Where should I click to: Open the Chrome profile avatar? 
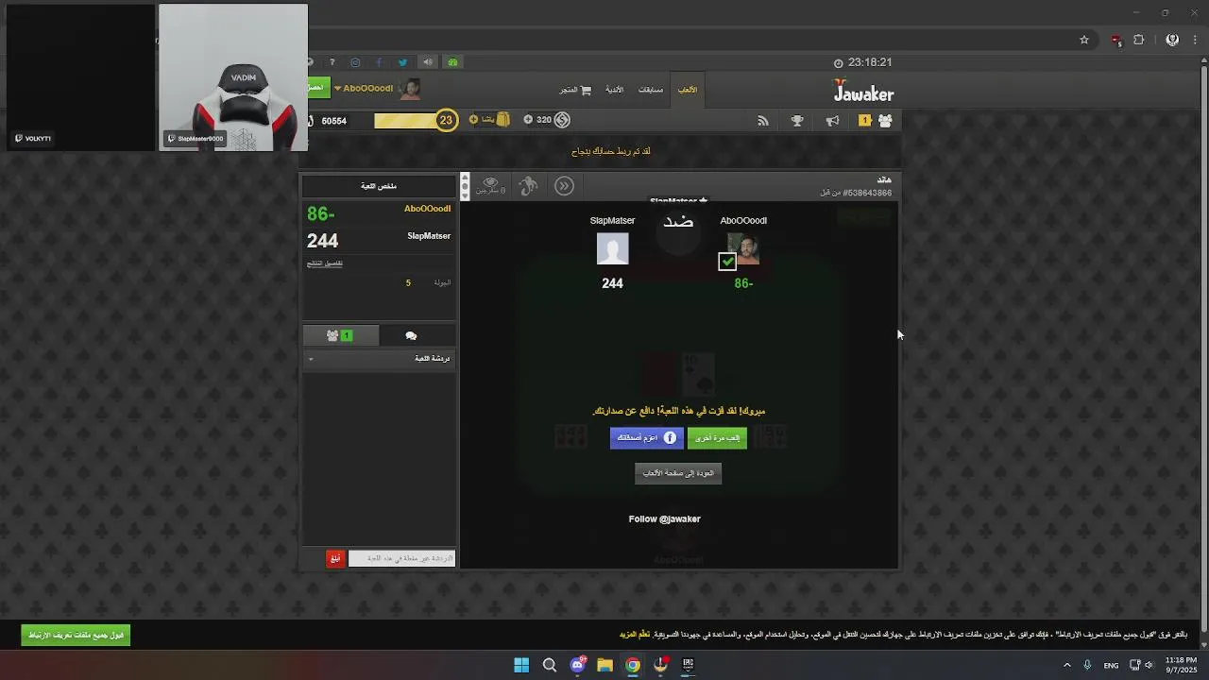click(x=1172, y=40)
